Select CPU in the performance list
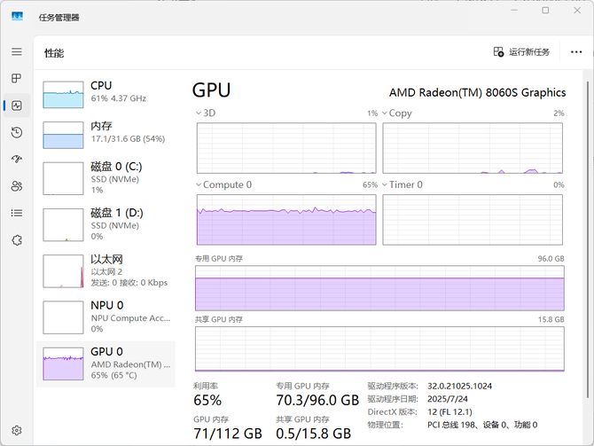Image resolution: width=594 pixels, height=446 pixels. (106, 92)
